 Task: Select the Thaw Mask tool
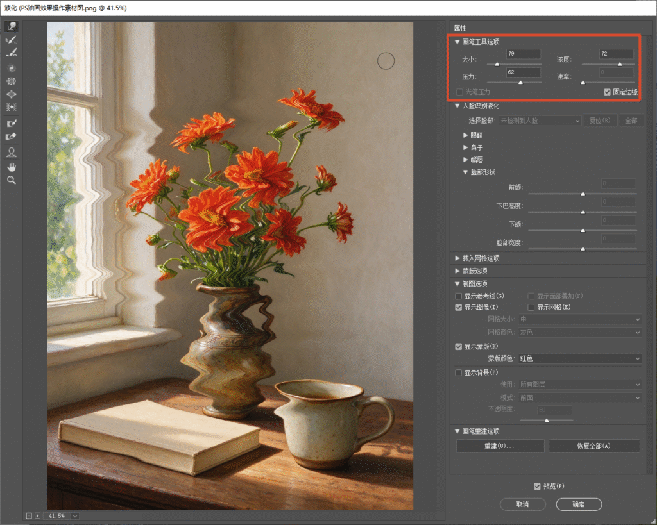point(12,137)
